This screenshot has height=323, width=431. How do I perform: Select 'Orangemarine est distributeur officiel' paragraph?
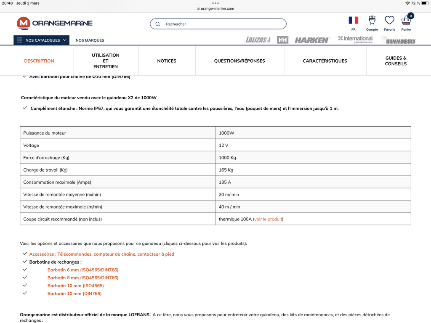click(205, 318)
